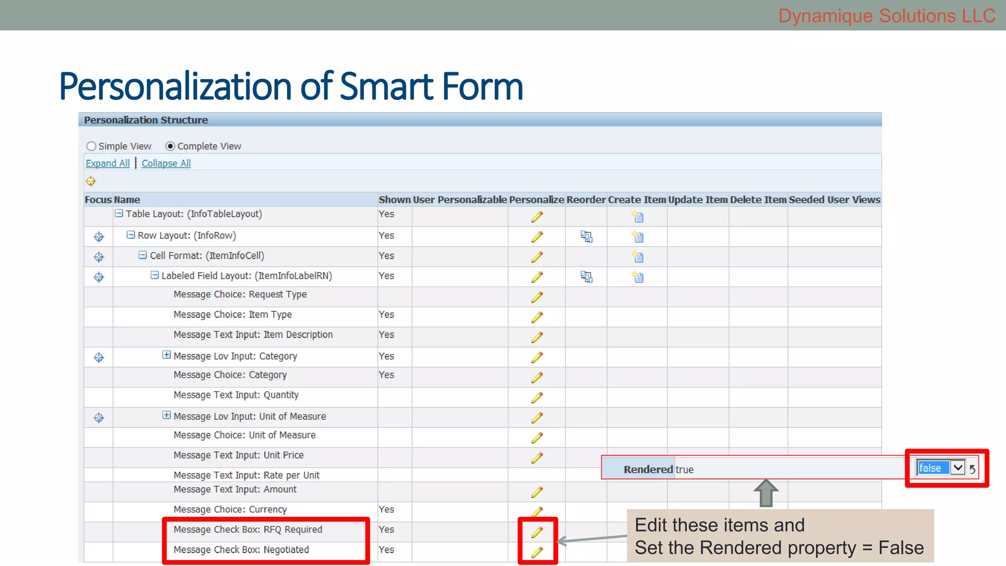Click the Message Check Box Negotiated row name
The width and height of the screenshot is (1006, 566).
241,550
